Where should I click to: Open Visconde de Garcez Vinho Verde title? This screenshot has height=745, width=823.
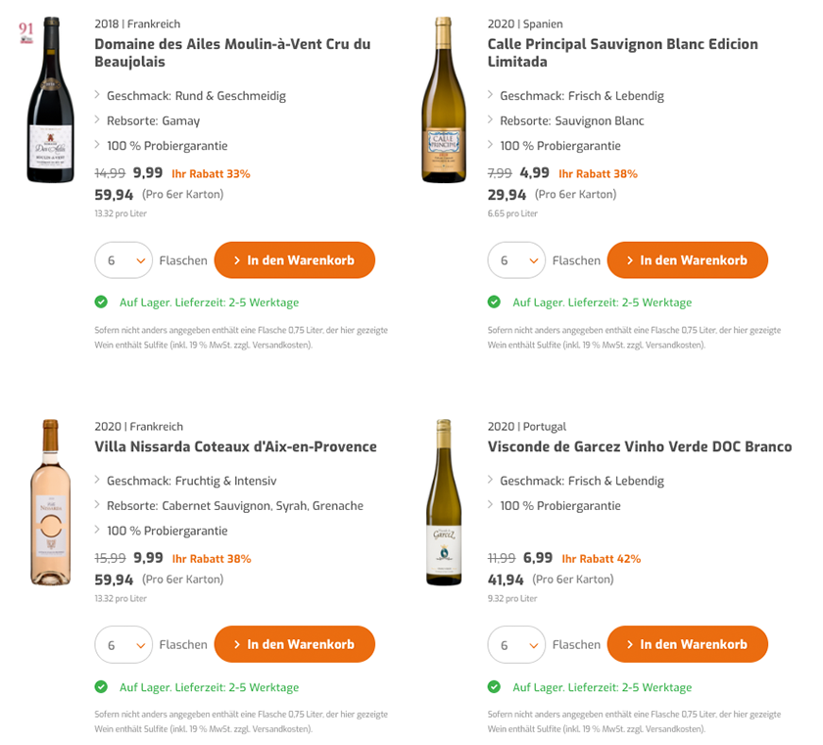[x=639, y=446]
